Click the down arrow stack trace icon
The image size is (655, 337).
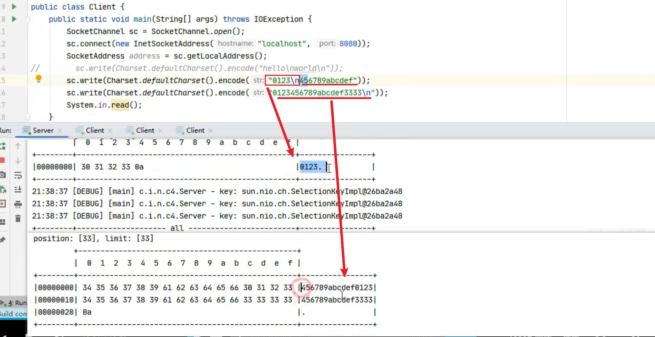[x=18, y=161]
